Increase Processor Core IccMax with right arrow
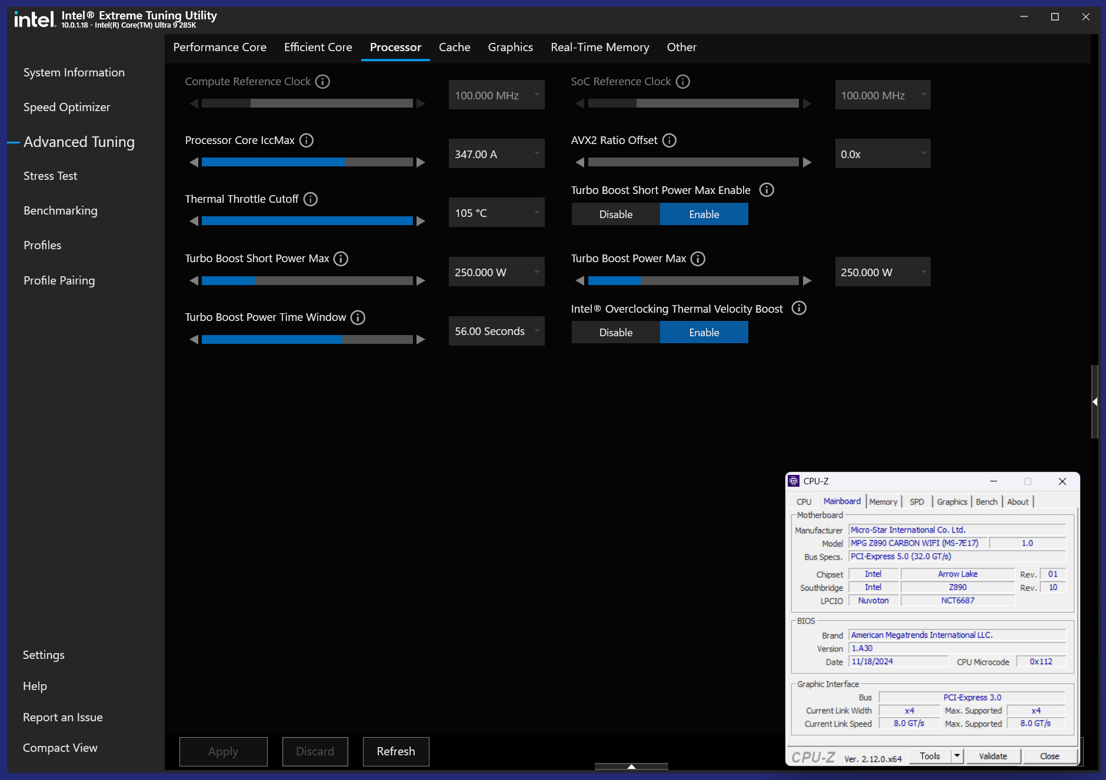 click(x=421, y=162)
